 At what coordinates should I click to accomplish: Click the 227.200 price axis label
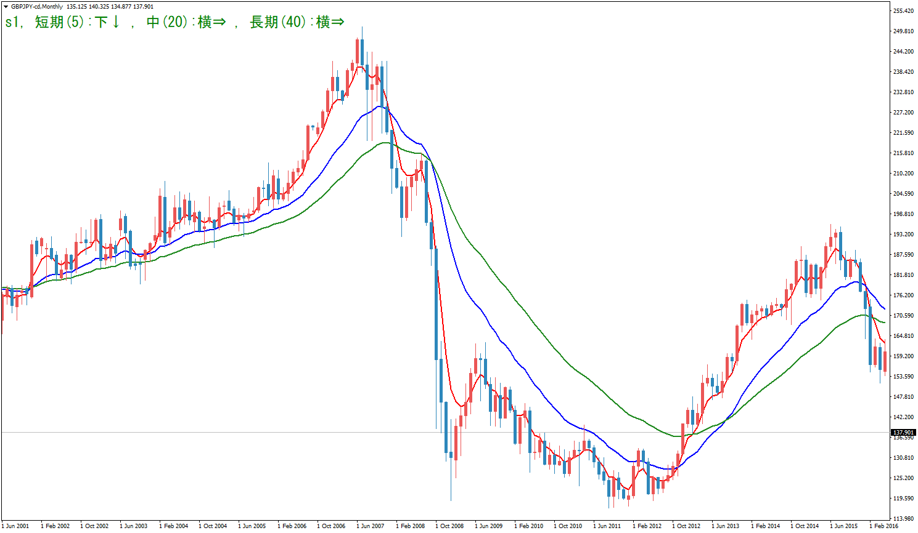(x=903, y=113)
